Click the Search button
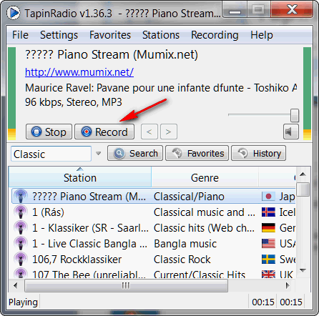The image size is (319, 316). click(x=135, y=153)
